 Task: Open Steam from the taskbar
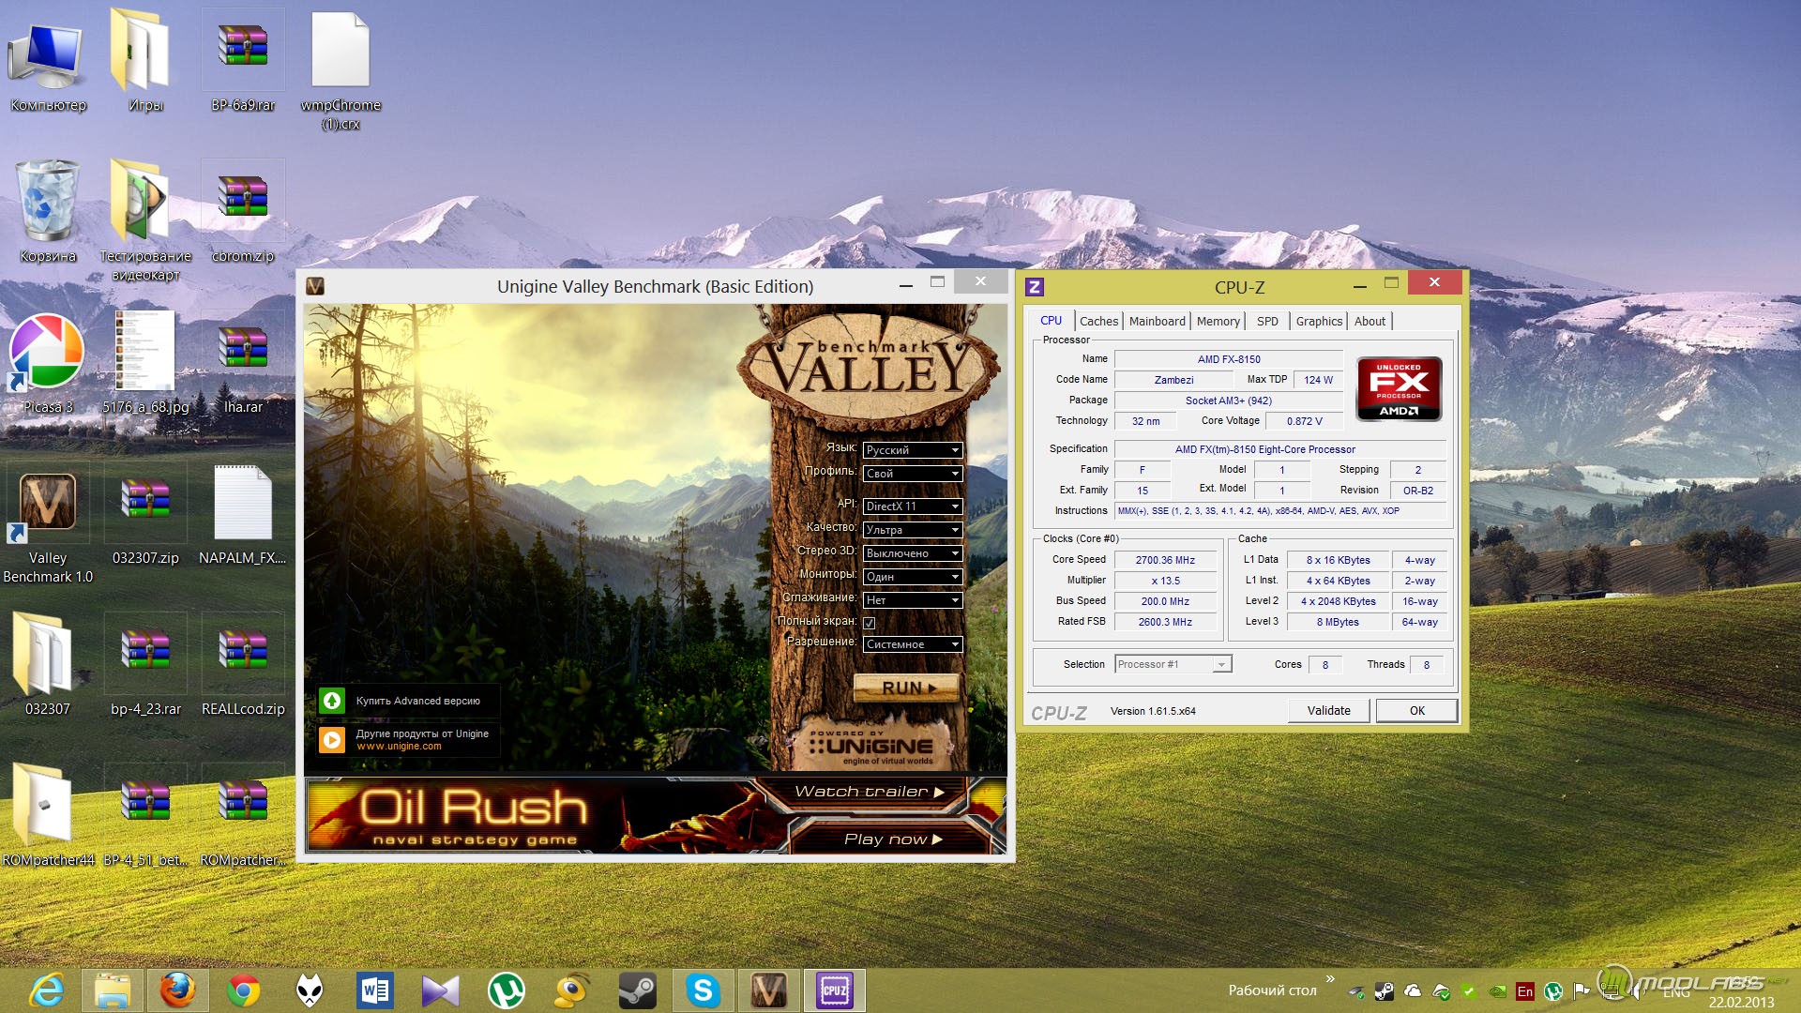pos(637,990)
